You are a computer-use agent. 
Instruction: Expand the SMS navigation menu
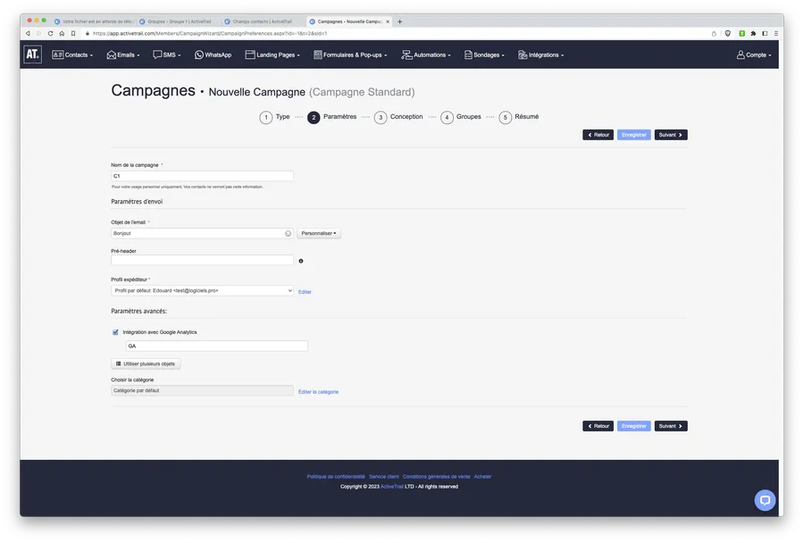click(167, 54)
